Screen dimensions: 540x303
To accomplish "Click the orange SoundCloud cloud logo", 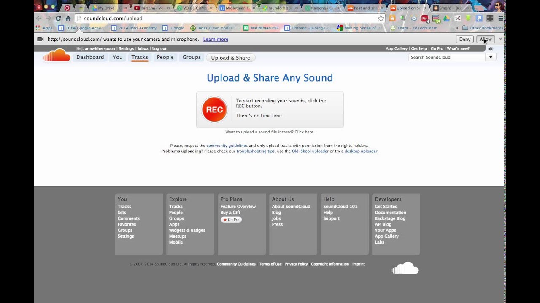I will 57,55.
